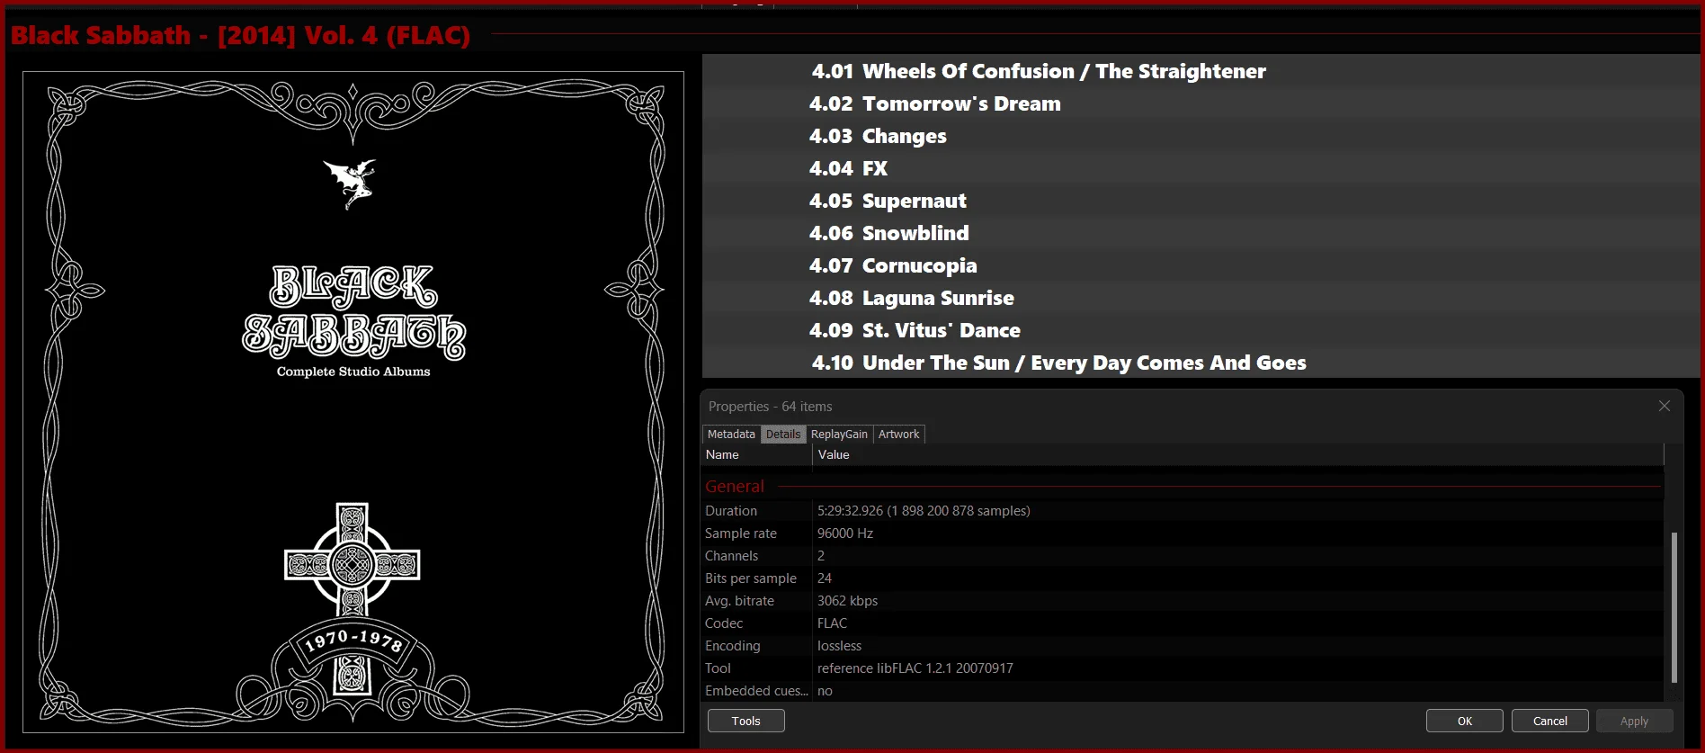The width and height of the screenshot is (1705, 753).
Task: Select track 4.05 Supernaut
Action: click(1201, 201)
